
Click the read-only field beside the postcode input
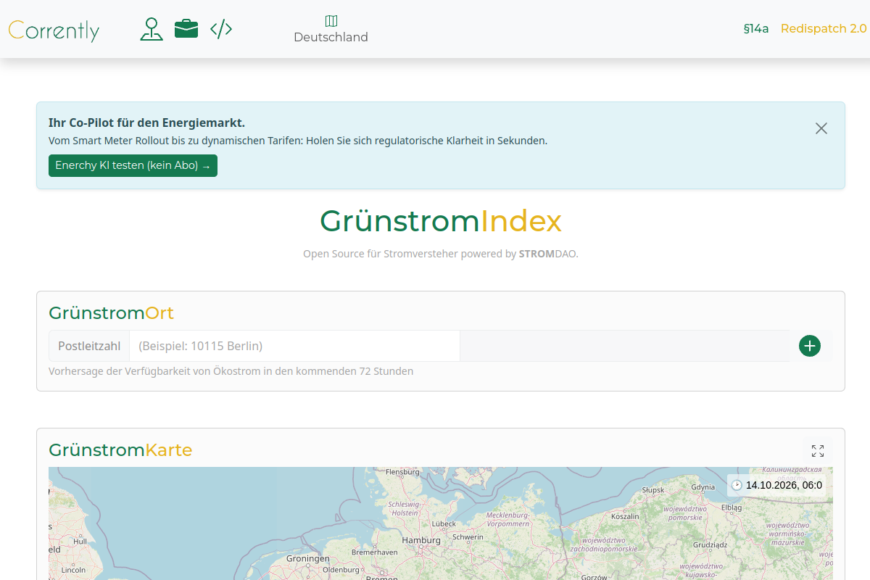[625, 346]
